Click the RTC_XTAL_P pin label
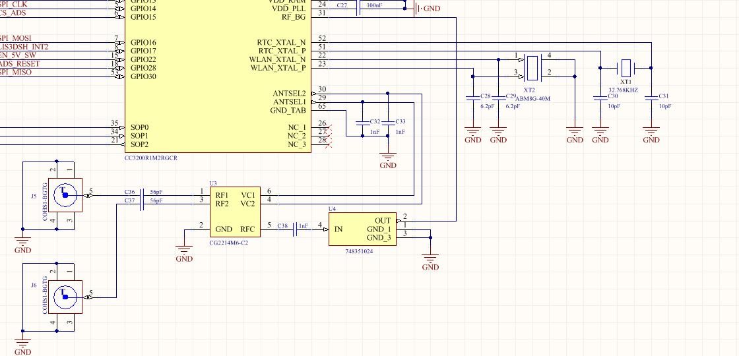 point(282,51)
